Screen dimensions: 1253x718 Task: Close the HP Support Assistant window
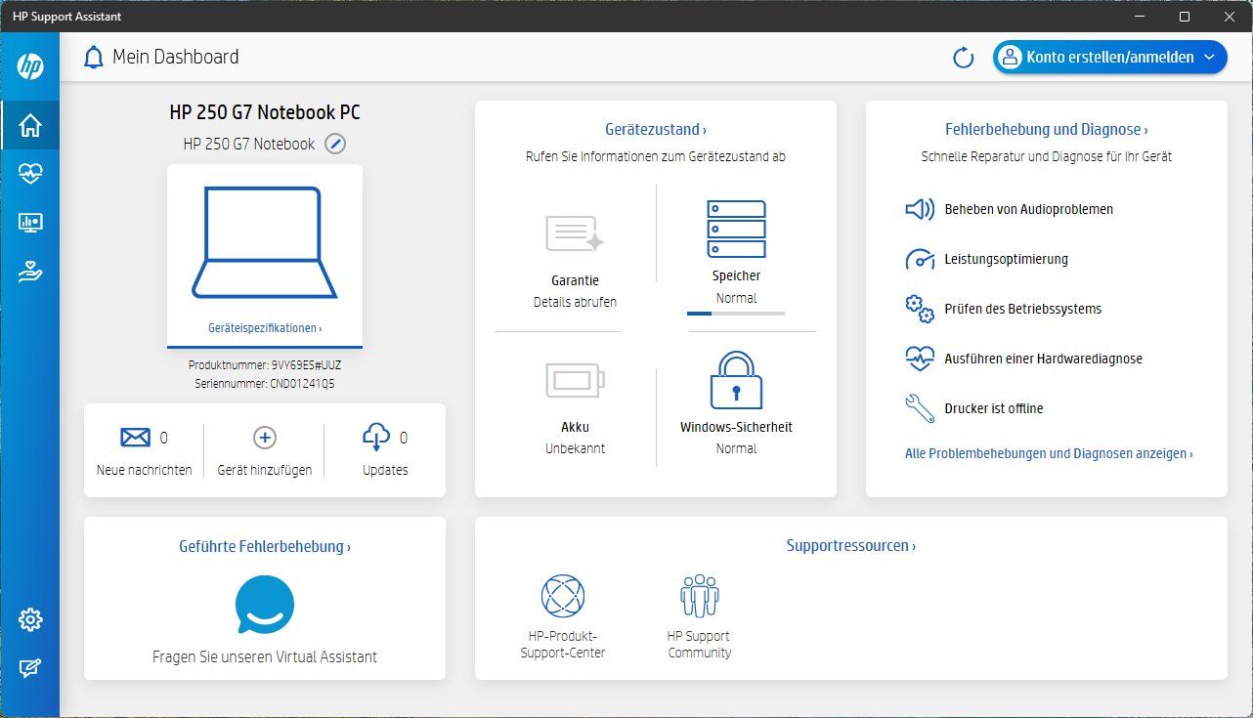pos(1230,17)
